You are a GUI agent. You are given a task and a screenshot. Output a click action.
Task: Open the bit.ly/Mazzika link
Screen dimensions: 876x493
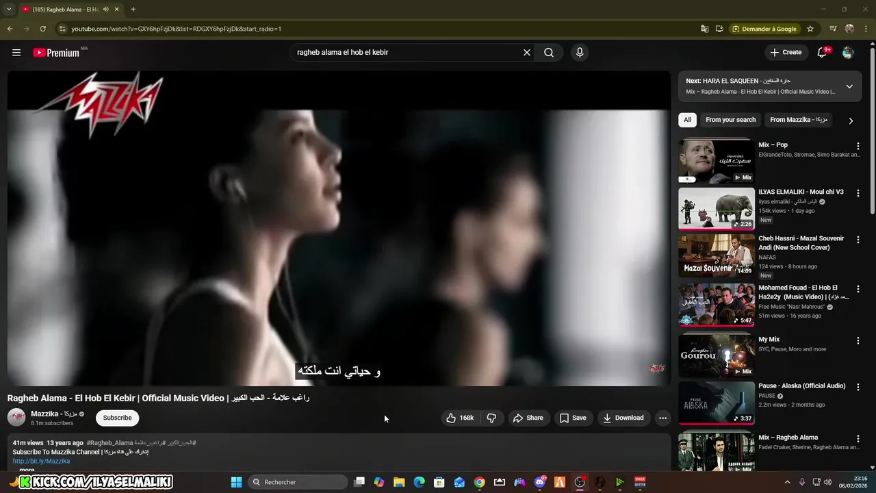click(x=41, y=461)
